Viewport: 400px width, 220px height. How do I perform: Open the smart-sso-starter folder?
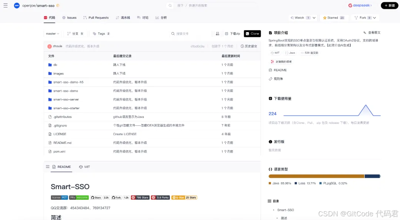point(66,108)
